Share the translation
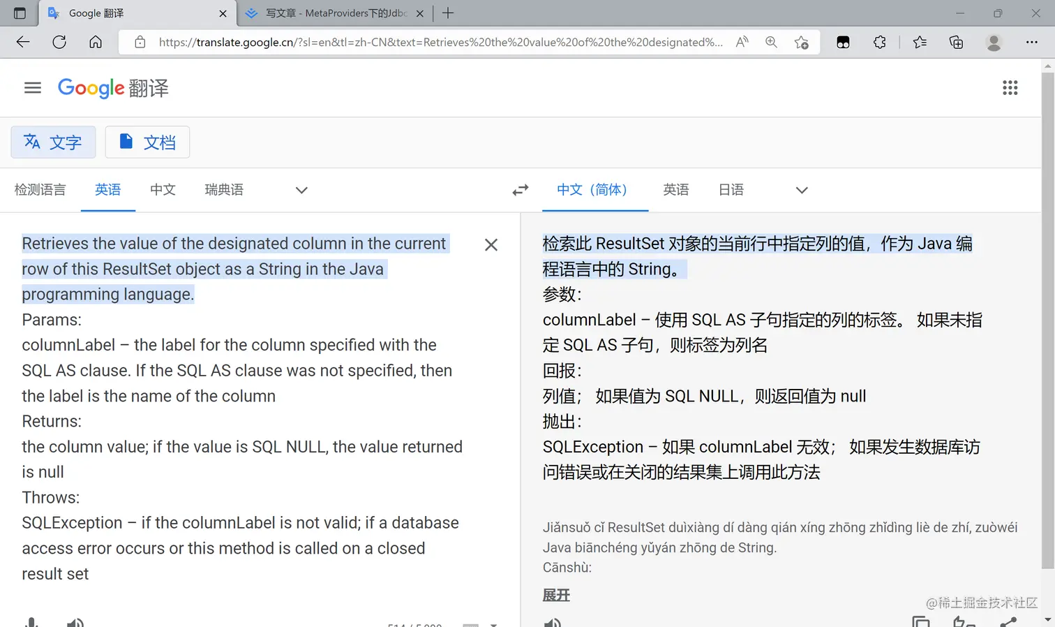This screenshot has height=627, width=1055. click(1008, 621)
